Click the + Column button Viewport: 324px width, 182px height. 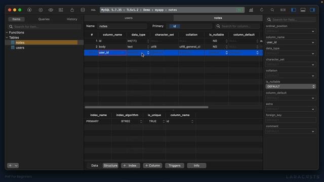click(152, 165)
